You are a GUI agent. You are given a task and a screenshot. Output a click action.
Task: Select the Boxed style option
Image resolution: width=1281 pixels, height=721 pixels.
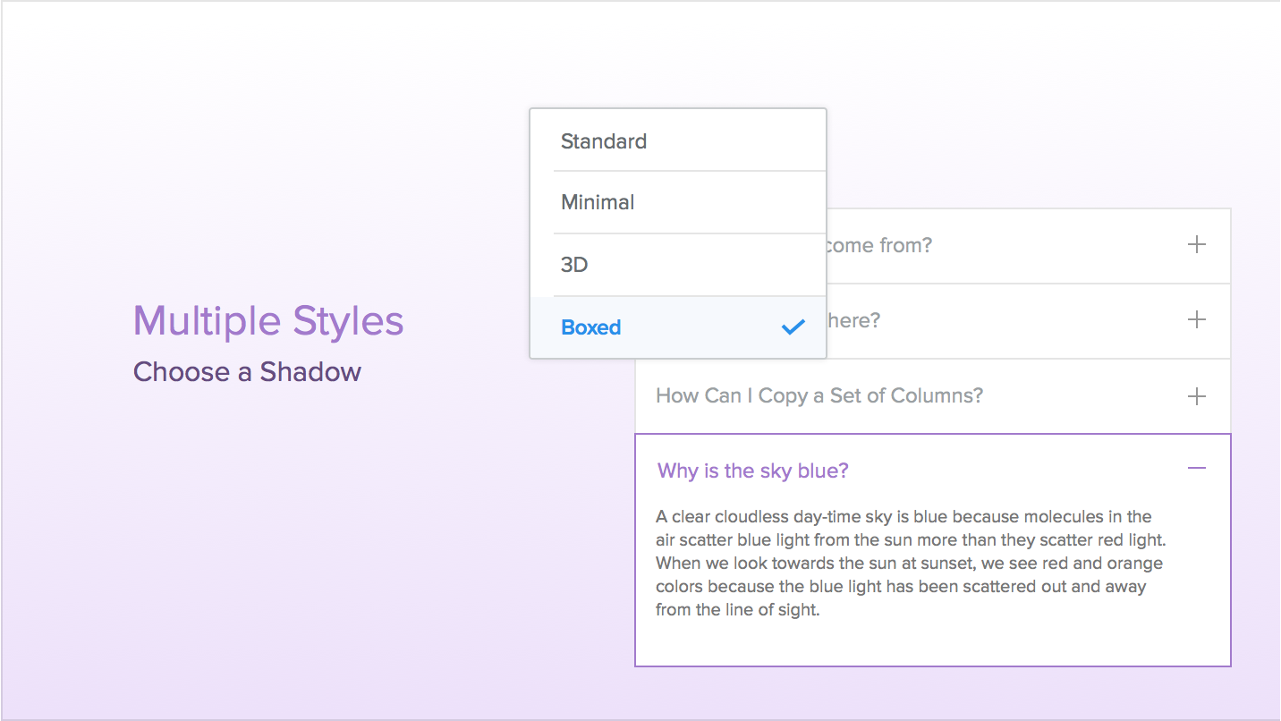(x=678, y=327)
